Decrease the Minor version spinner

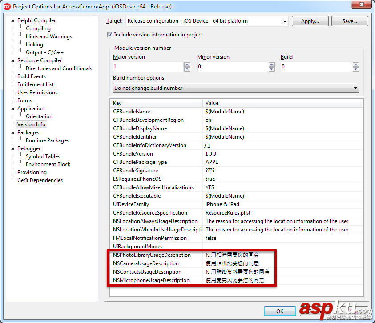click(x=272, y=69)
